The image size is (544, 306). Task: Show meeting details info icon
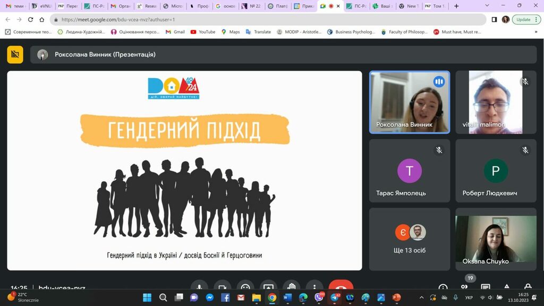tap(443, 287)
